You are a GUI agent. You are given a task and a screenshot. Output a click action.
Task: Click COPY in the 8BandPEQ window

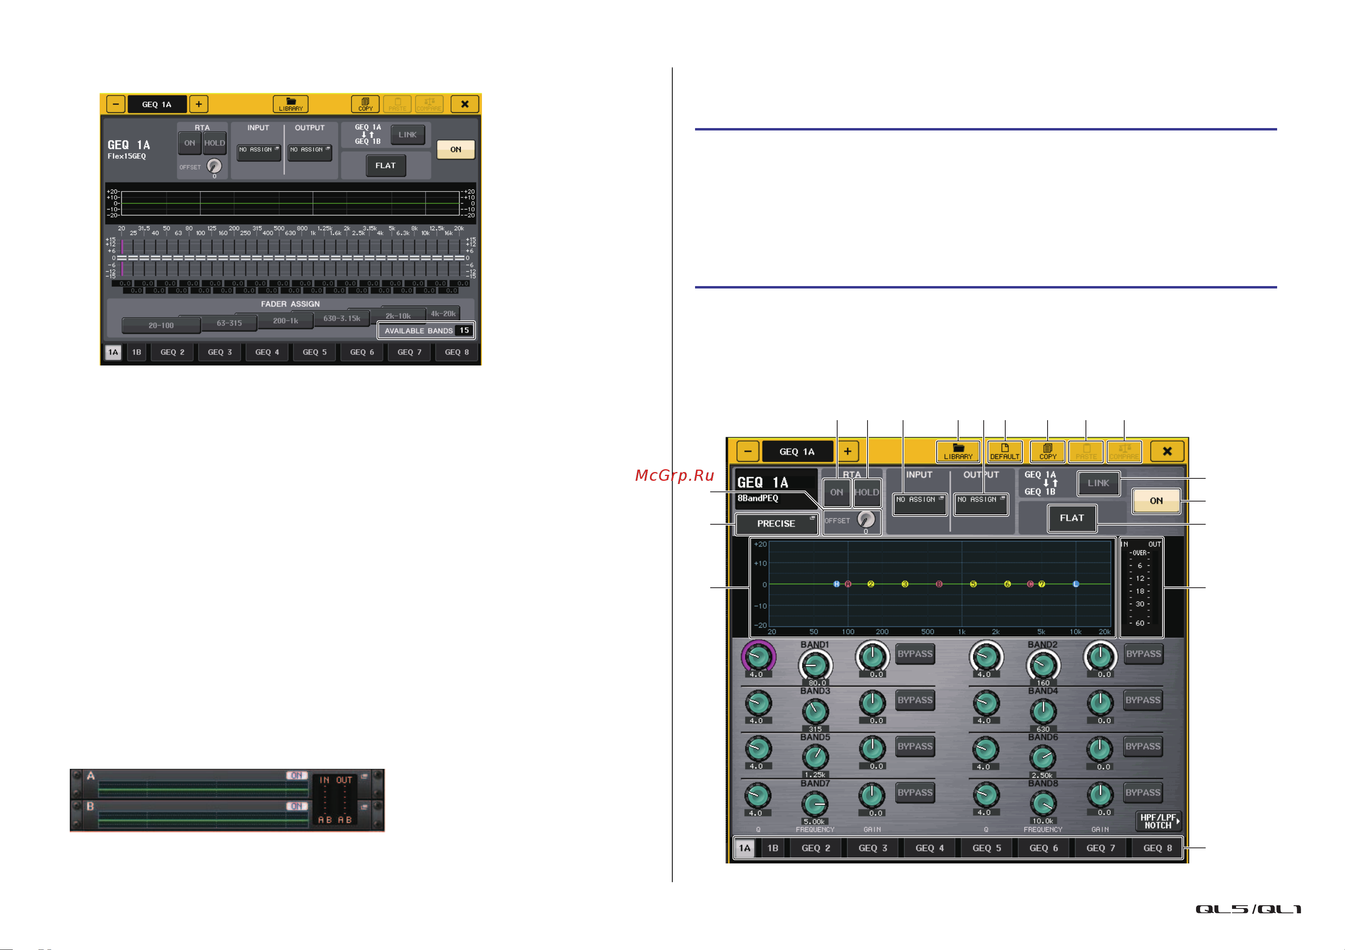tap(1048, 451)
